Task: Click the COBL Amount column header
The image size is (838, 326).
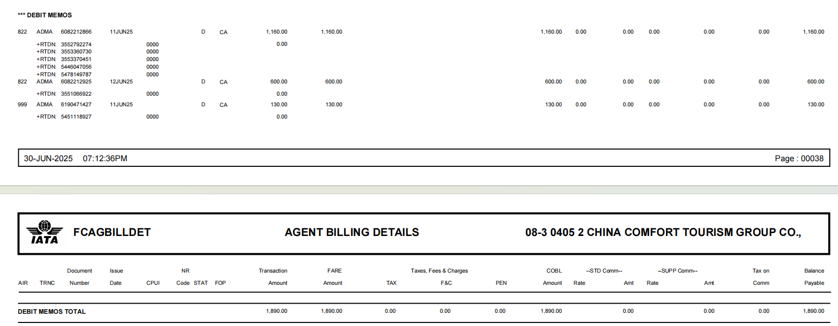Action: tap(553, 277)
